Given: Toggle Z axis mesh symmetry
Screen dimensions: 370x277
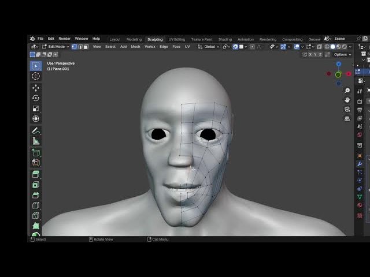Looking at the screenshot, I should point(320,54).
